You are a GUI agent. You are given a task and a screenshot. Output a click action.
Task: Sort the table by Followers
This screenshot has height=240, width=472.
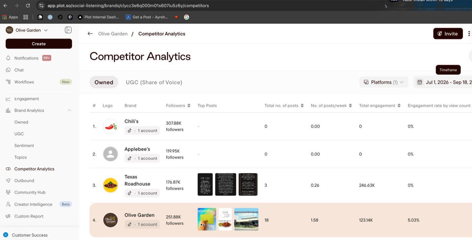coord(189,105)
